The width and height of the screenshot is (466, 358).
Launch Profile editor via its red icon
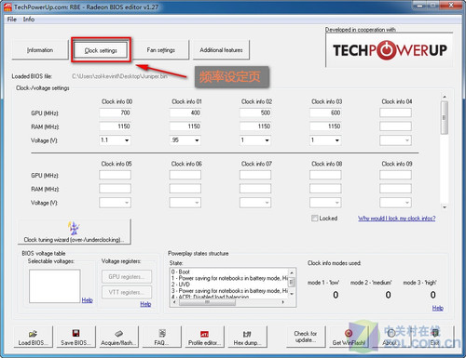point(204,334)
